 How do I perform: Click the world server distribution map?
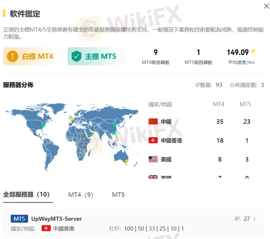[x=72, y=137]
